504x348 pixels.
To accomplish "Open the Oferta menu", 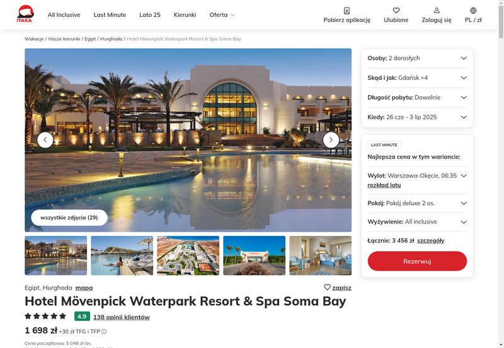I will 222,14.
